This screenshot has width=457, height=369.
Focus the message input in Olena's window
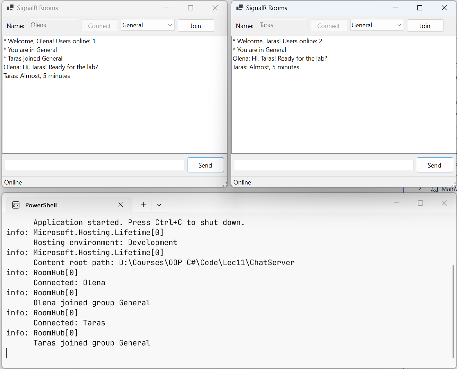95,165
